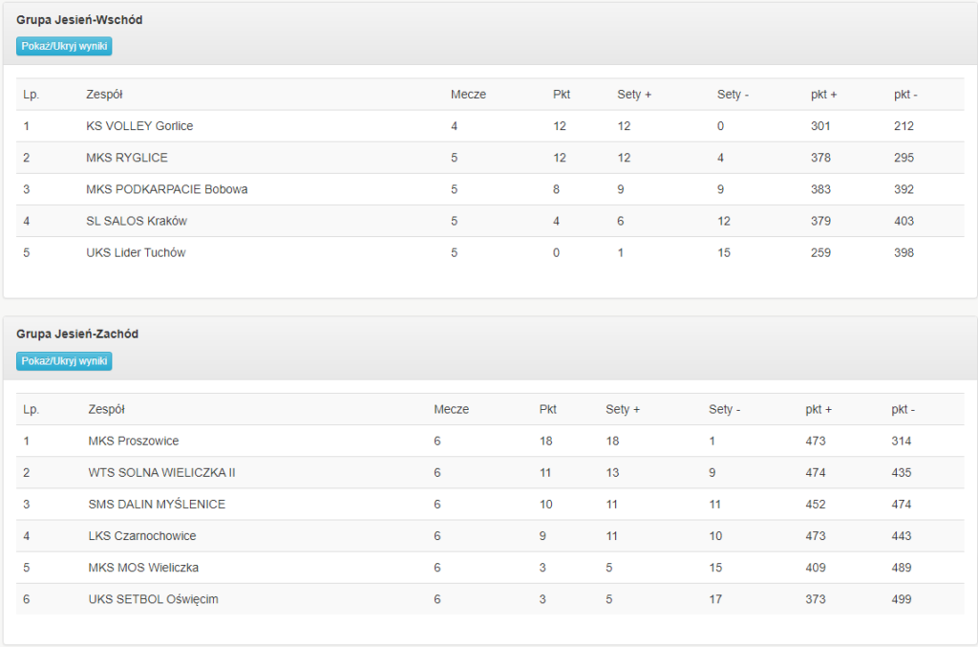Click MKS MOS Wieliczka team name
The height and width of the screenshot is (647, 978).
pos(143,568)
